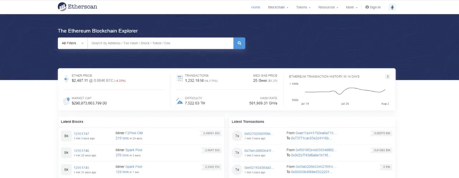Click Sign In
The width and height of the screenshot is (459, 178).
(373, 7)
